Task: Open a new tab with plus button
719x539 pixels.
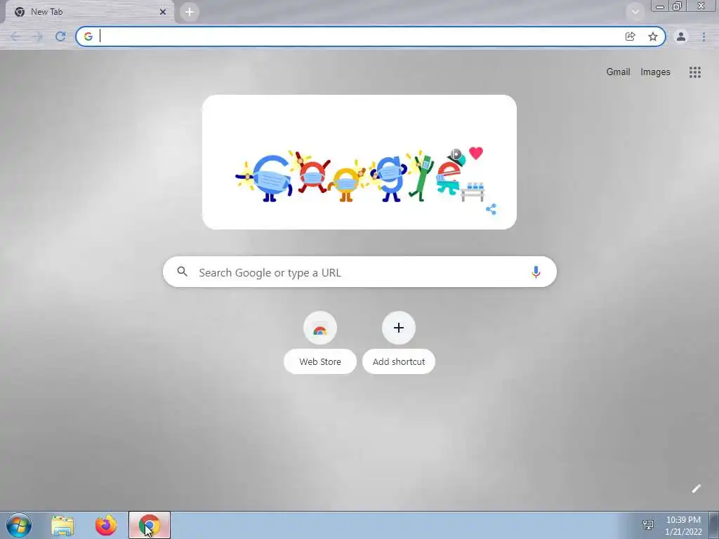Action: [190, 12]
